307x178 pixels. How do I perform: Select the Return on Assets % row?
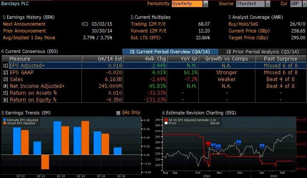154,93
